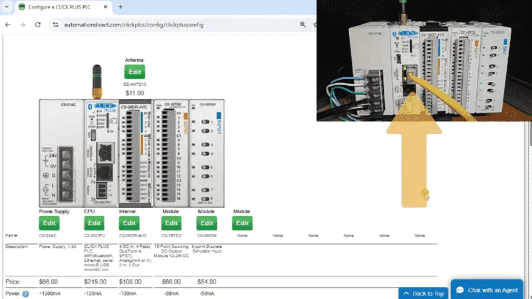This screenshot has height=299, width=532.
Task: Click the 8-point Discrete Simulator Input description
Action: coord(207,249)
